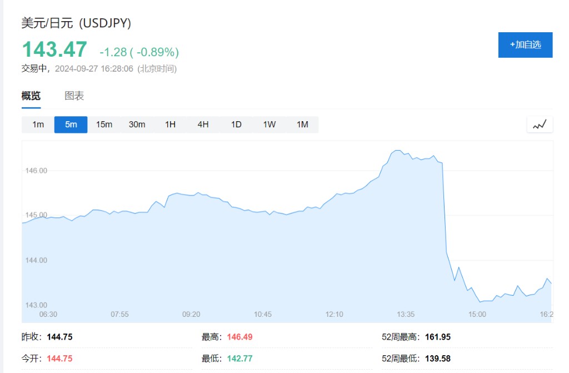The width and height of the screenshot is (569, 373).
Task: Click the chart type icon
Action: (x=540, y=125)
